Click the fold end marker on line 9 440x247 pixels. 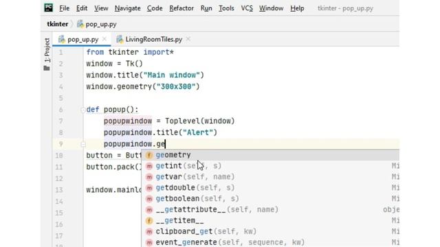pos(82,145)
